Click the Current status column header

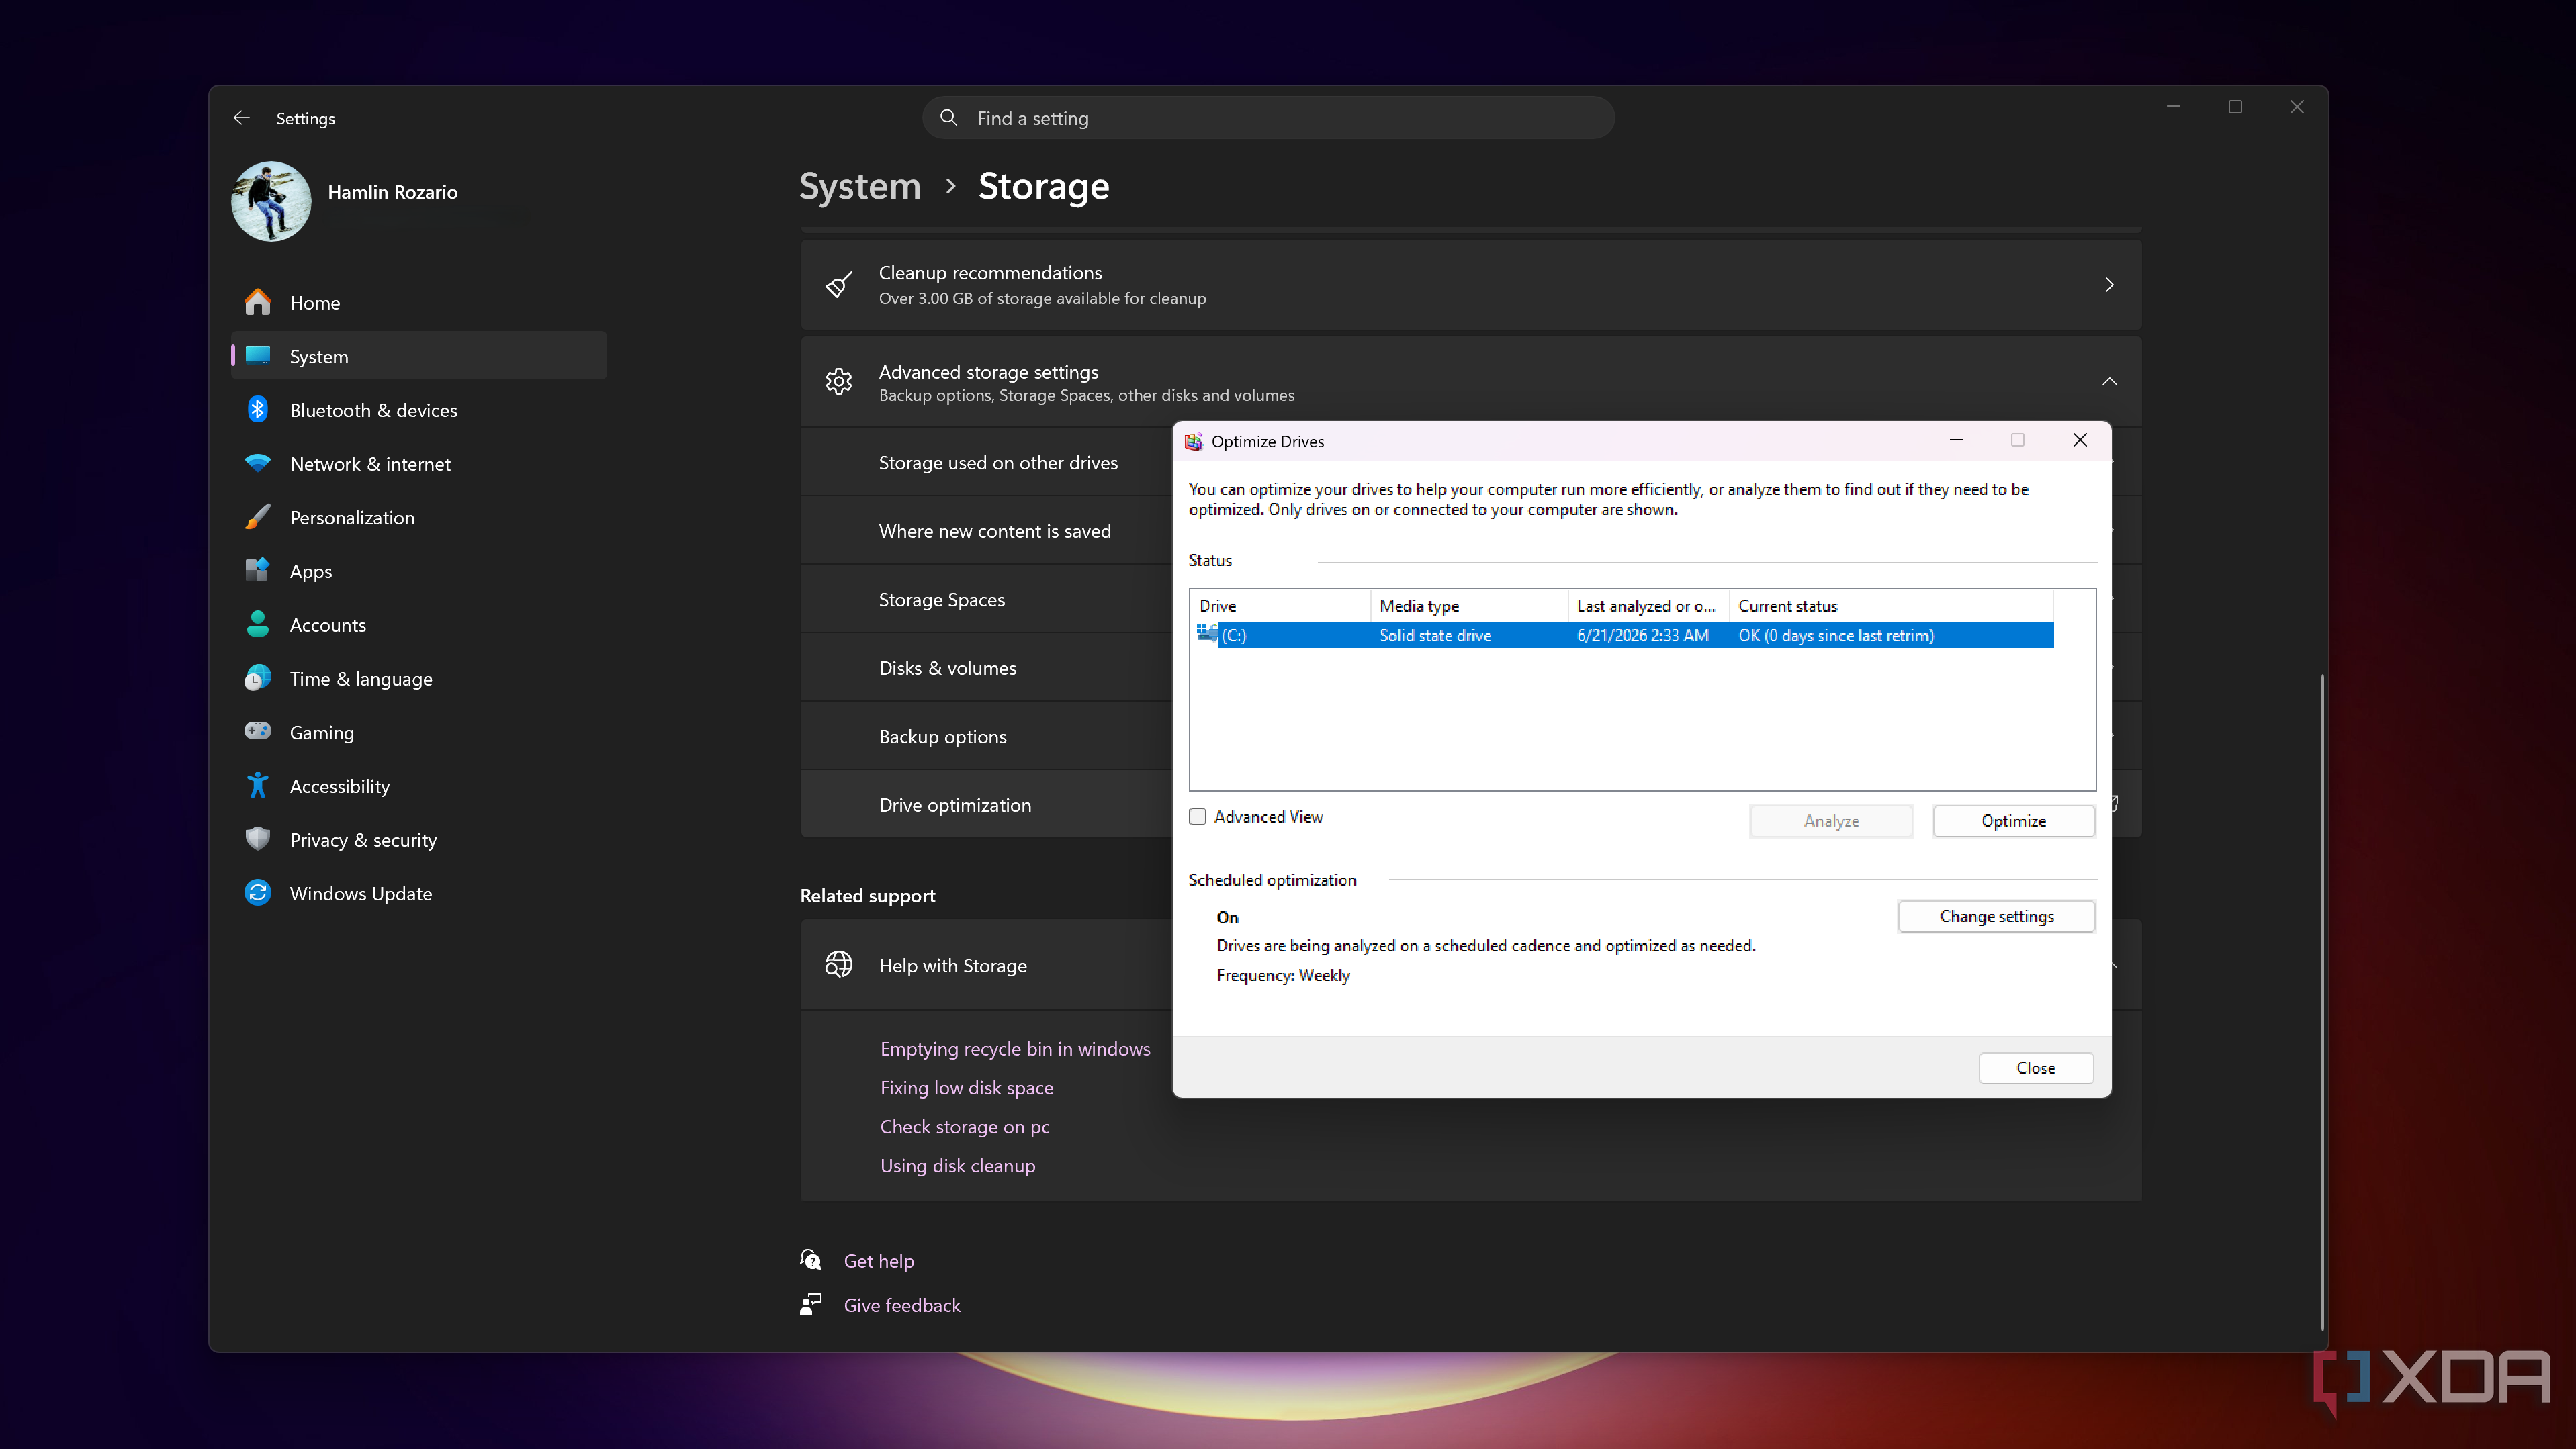[1890, 606]
